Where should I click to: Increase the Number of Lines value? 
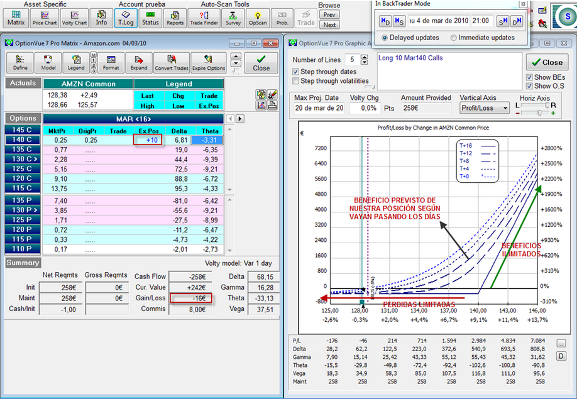coord(365,57)
